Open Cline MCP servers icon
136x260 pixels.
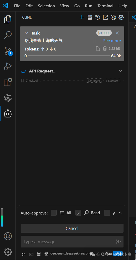pos(90,17)
